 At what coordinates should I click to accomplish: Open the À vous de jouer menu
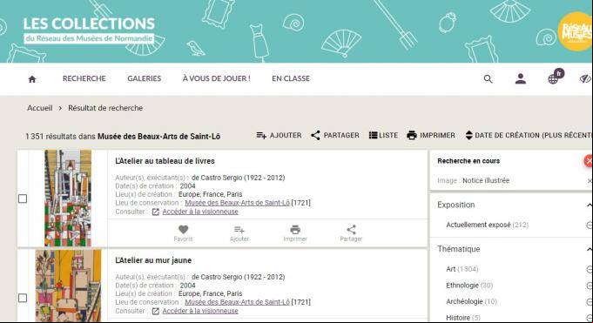[x=216, y=78]
